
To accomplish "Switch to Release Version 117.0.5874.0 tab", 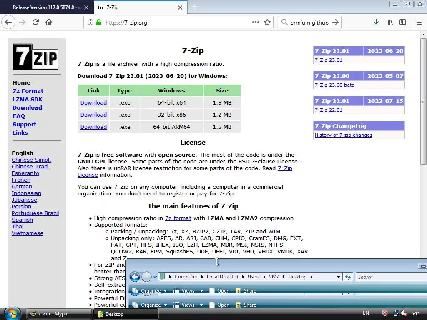I will 47,7.
